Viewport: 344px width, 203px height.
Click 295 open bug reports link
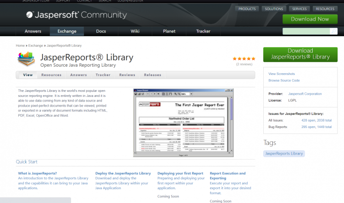point(308,127)
